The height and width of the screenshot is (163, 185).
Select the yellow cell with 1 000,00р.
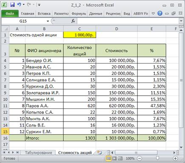coord(80,35)
